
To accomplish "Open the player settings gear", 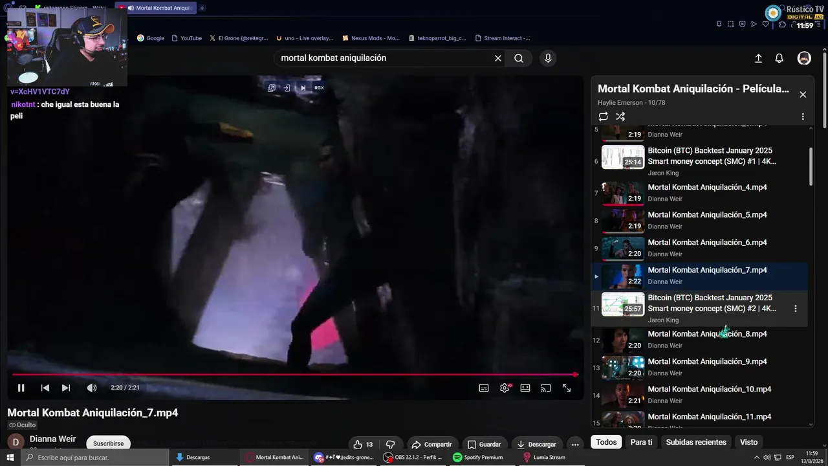I will [505, 388].
